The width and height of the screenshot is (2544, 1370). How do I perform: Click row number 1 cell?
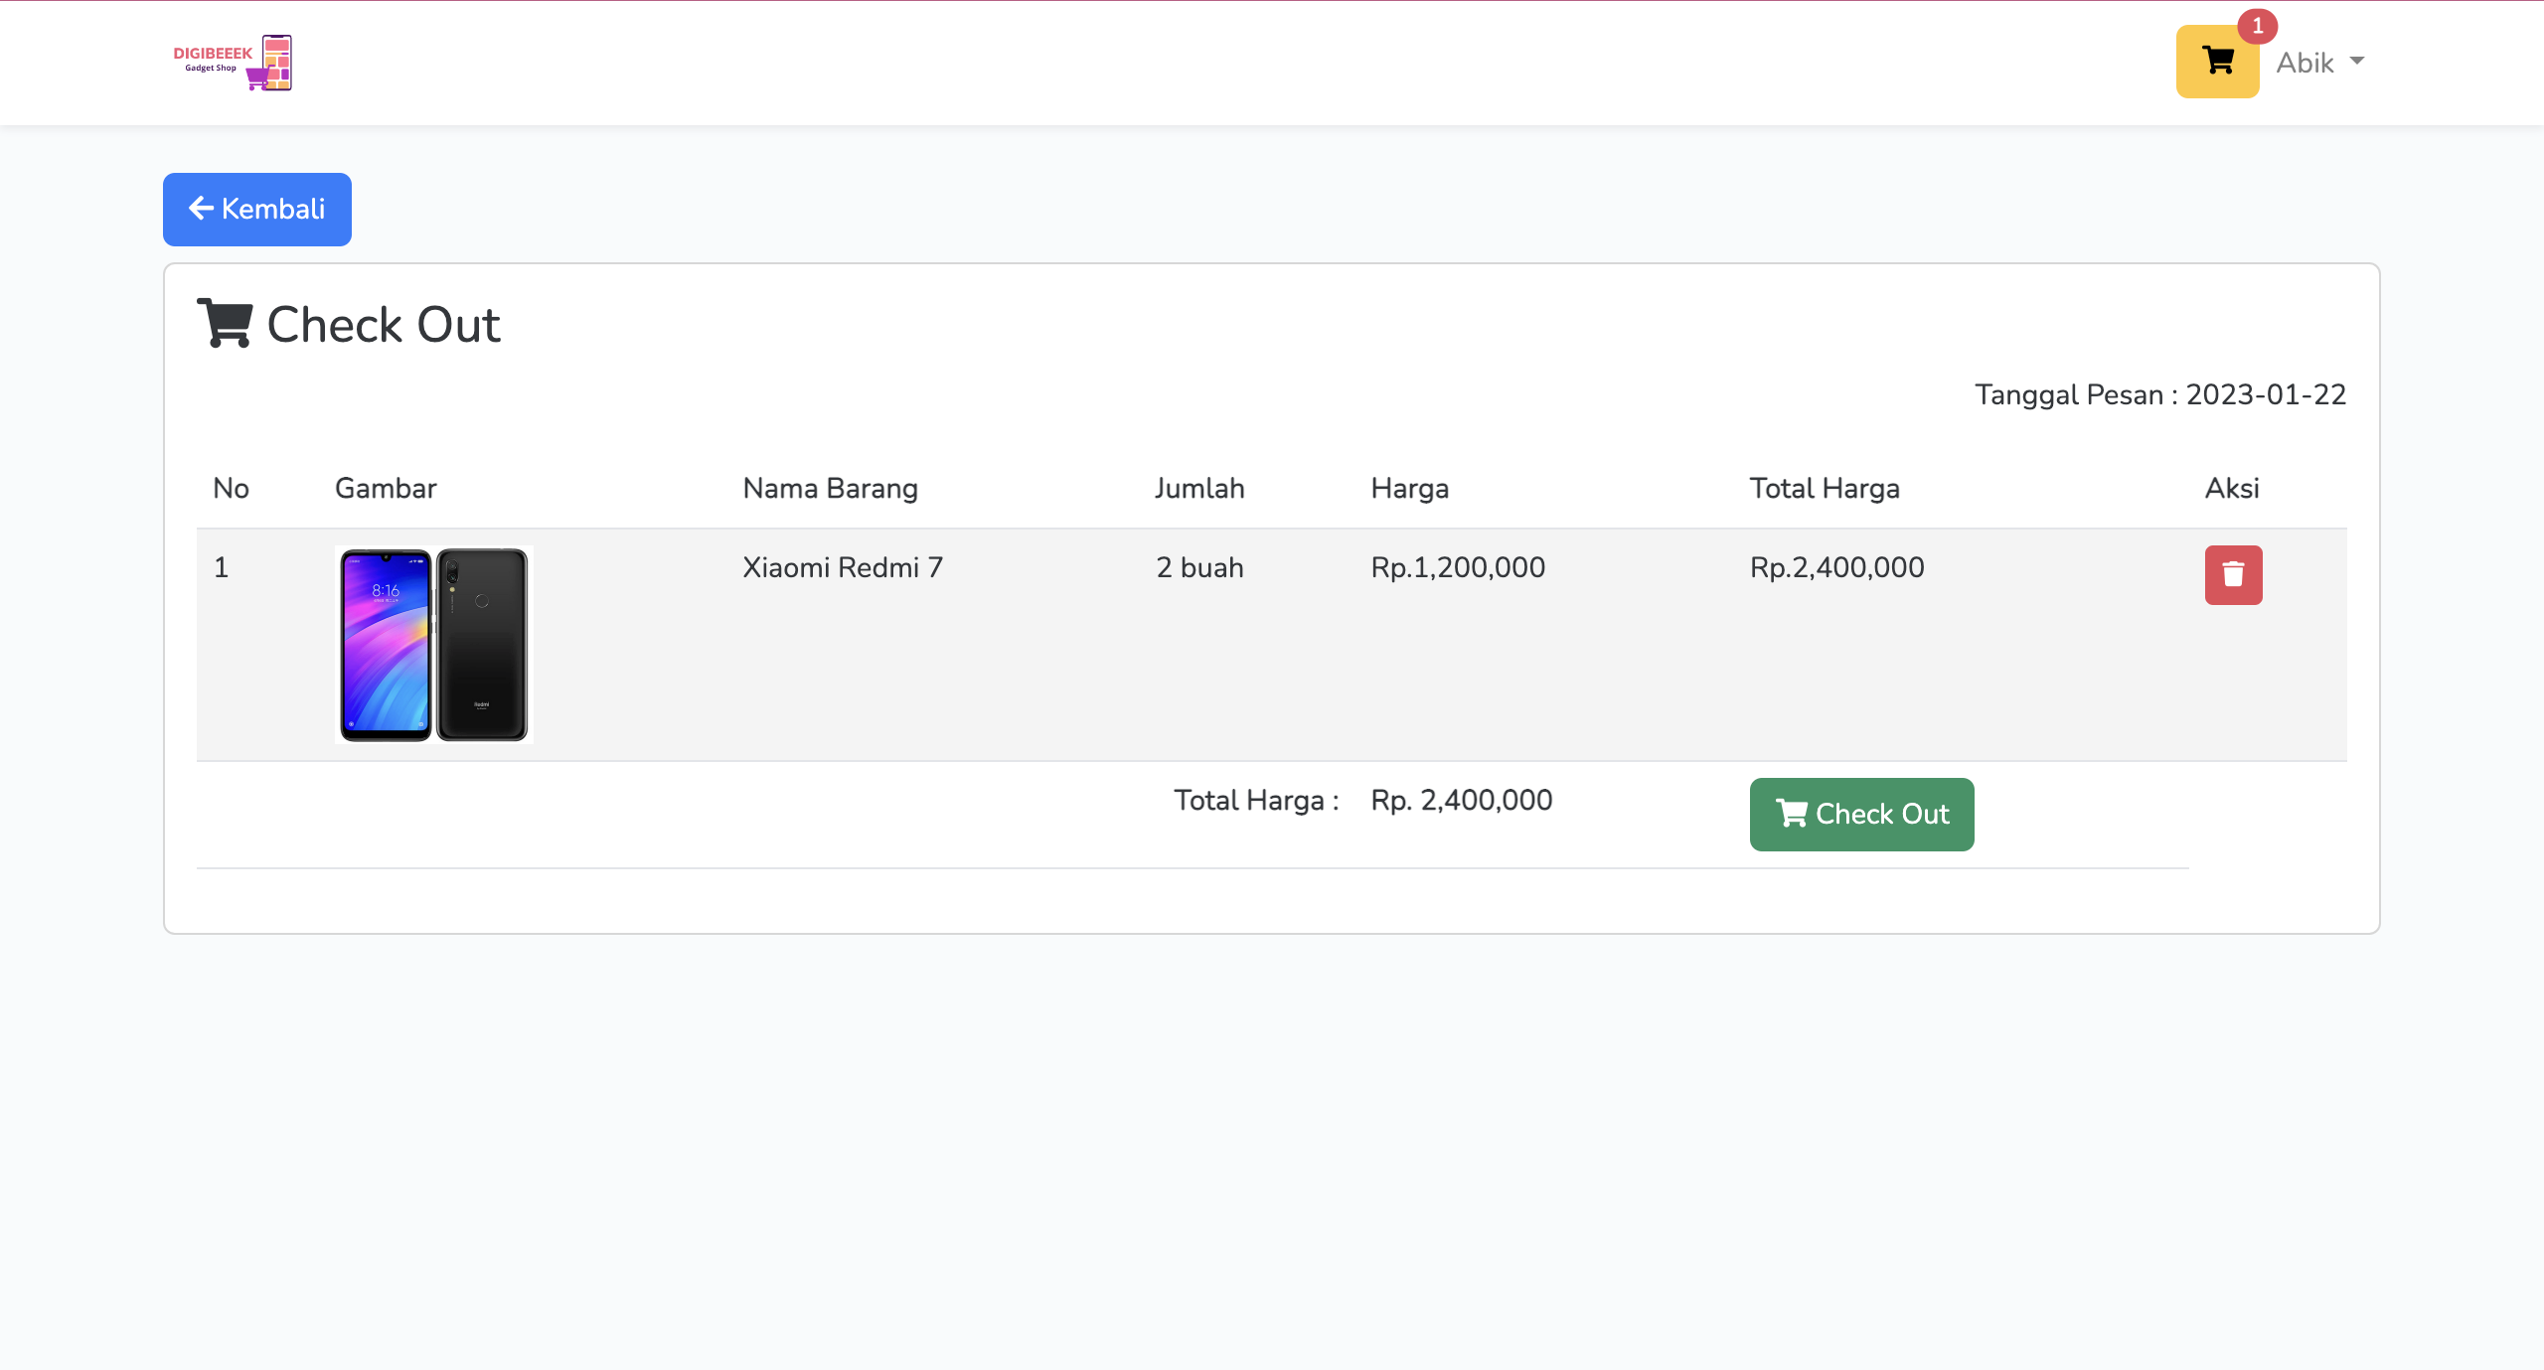(221, 568)
